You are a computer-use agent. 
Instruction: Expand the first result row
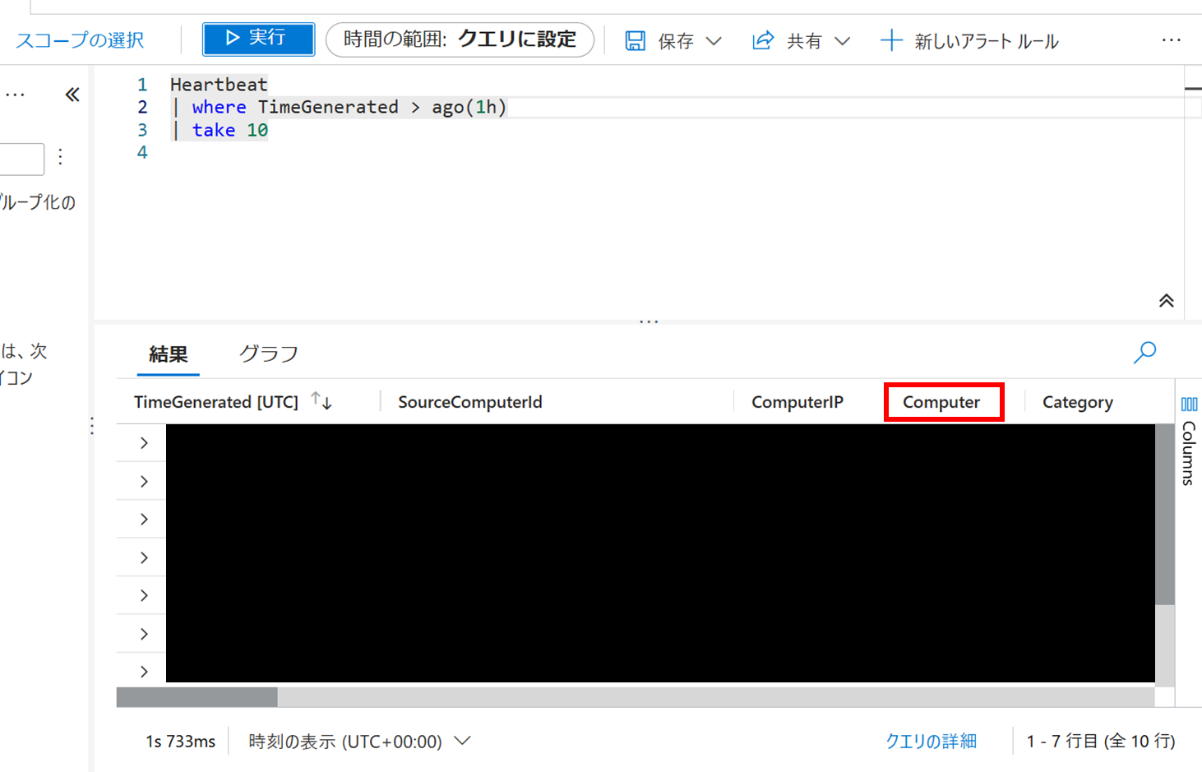(144, 443)
